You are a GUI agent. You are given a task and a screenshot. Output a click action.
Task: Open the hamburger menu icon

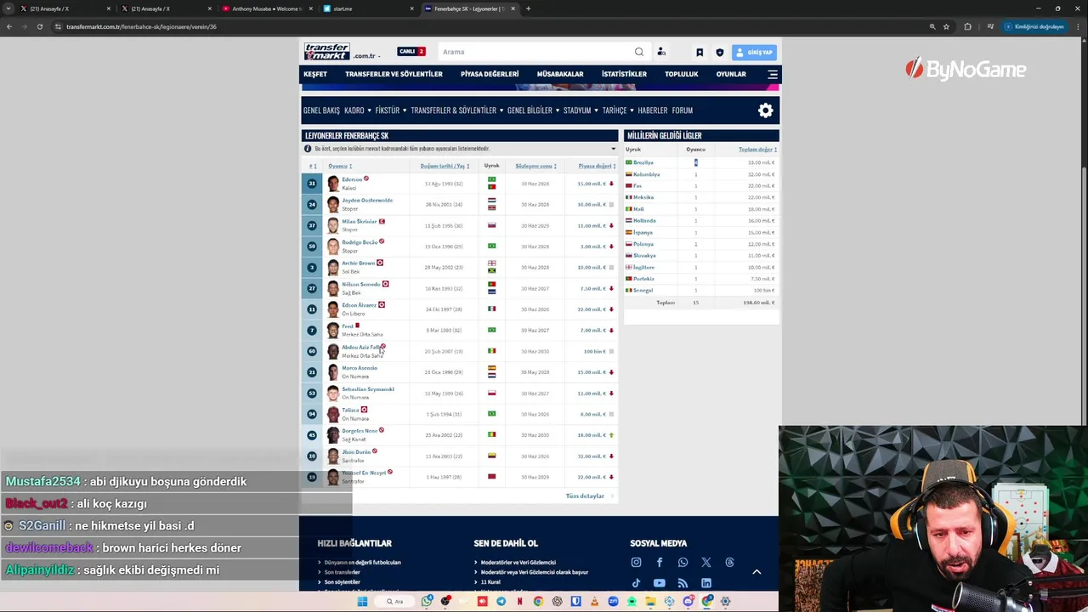point(772,74)
